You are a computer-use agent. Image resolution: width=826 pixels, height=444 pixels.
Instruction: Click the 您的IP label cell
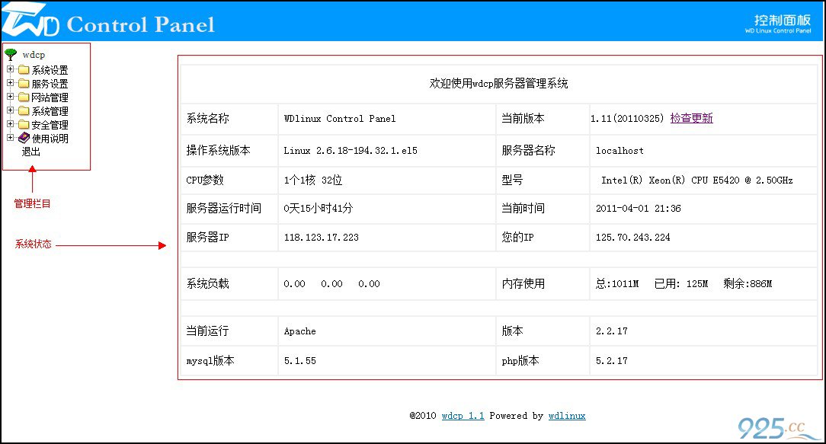click(542, 237)
